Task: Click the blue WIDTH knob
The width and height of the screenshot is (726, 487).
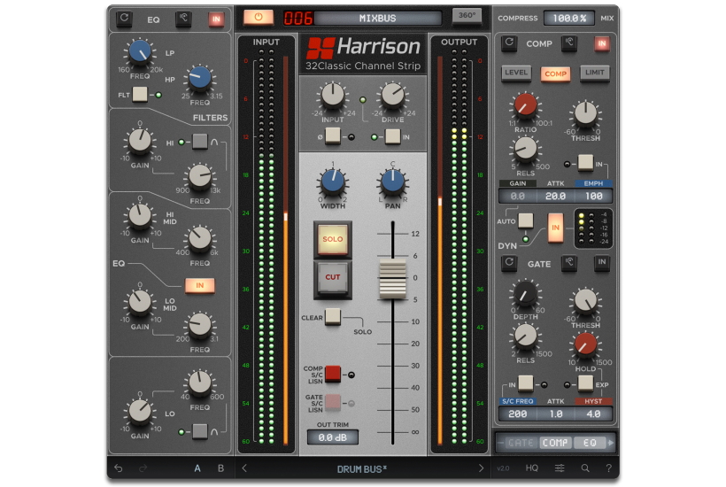Action: (332, 182)
